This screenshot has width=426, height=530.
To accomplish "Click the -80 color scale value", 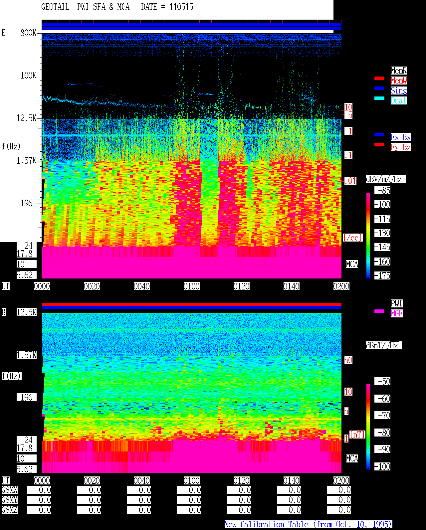I will tap(382, 433).
